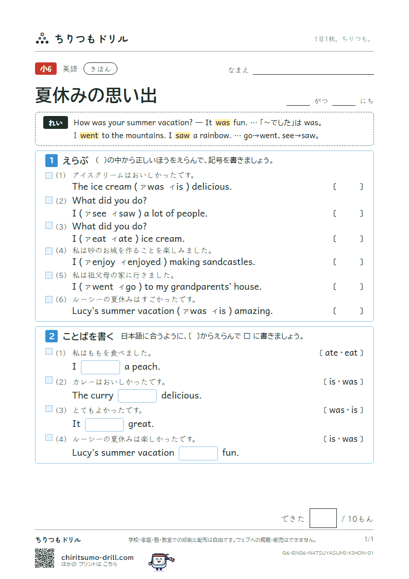The height and width of the screenshot is (579, 409).
Task: Click the えらぶ section heading
Action: (76, 161)
